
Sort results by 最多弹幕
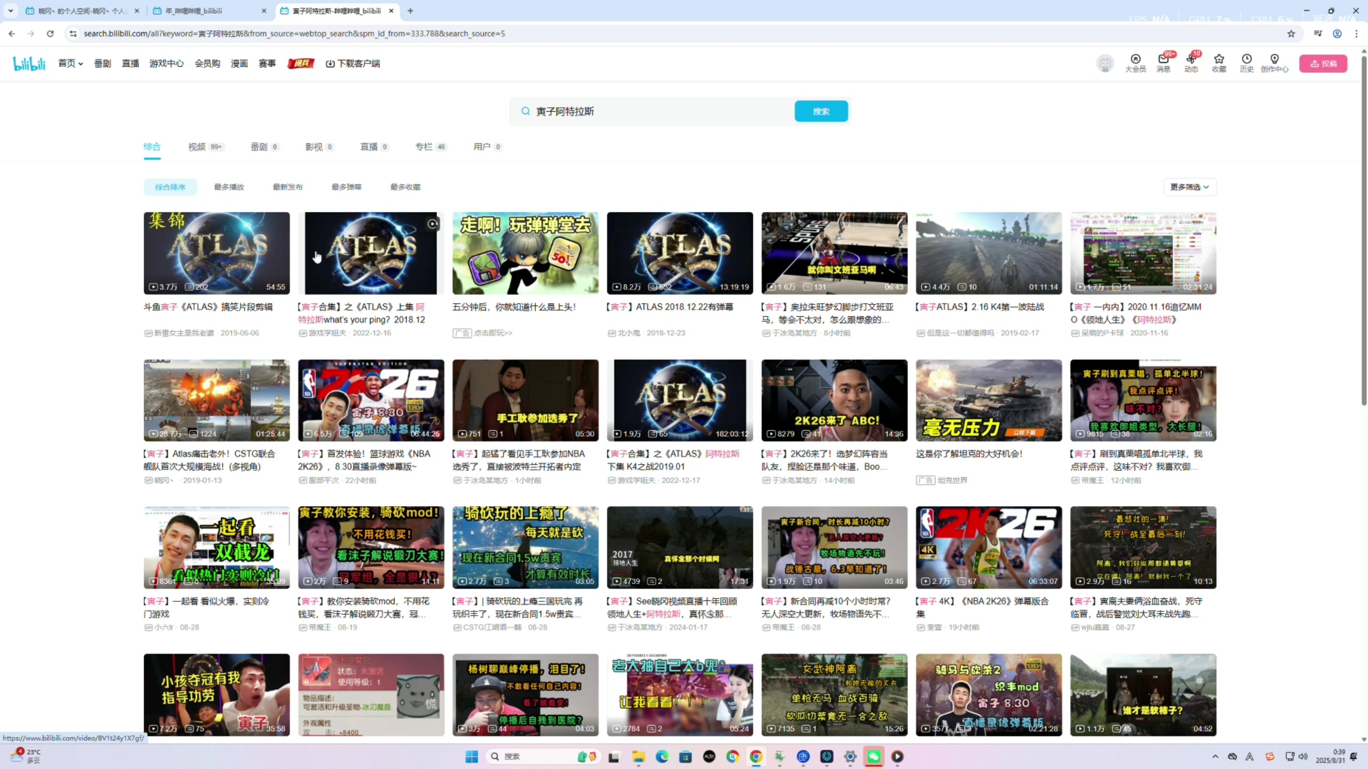[x=346, y=187]
